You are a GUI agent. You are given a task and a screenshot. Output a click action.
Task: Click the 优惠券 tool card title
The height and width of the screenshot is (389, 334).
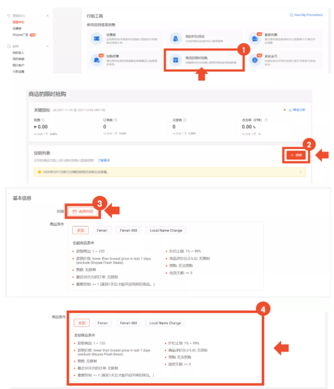click(x=111, y=35)
